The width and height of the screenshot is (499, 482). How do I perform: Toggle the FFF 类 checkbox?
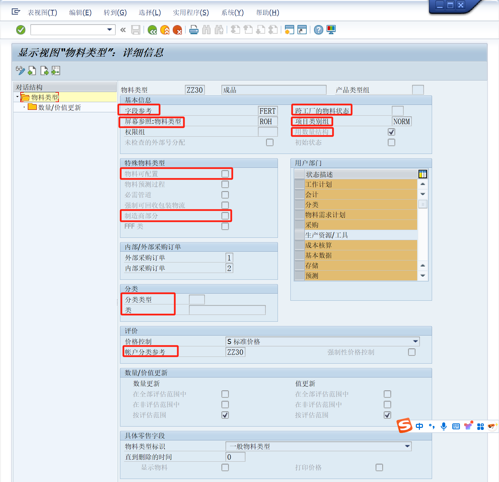[225, 226]
